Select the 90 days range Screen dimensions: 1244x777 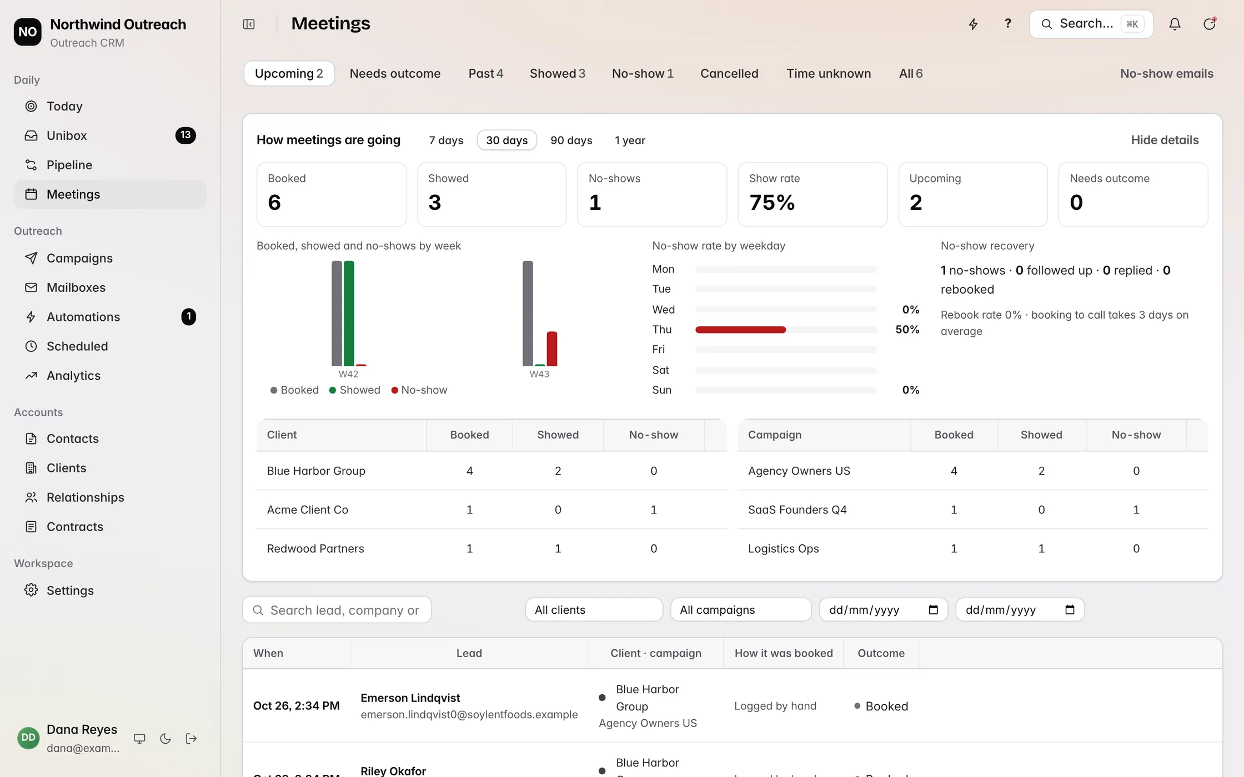(571, 140)
